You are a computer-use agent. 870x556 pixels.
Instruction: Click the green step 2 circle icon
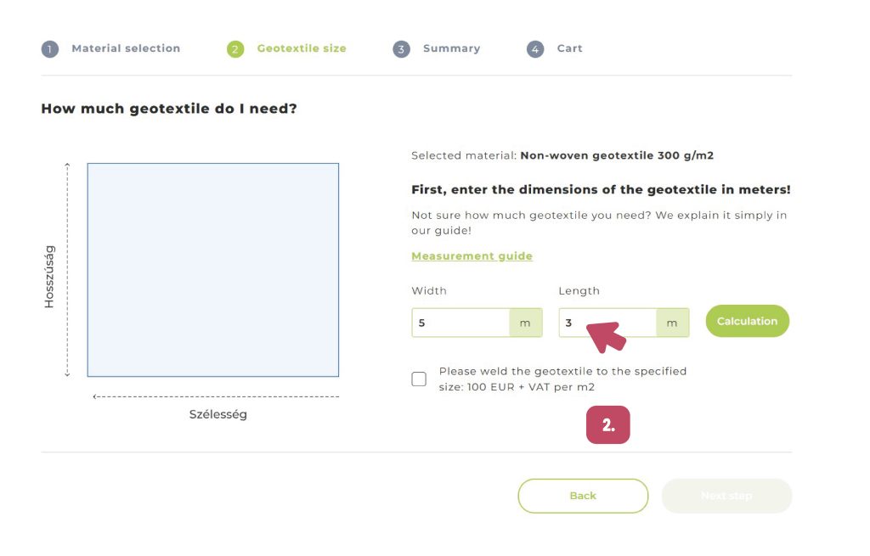235,49
